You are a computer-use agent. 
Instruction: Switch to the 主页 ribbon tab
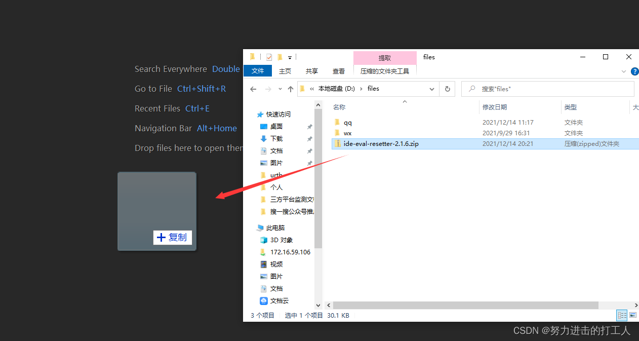(x=285, y=71)
